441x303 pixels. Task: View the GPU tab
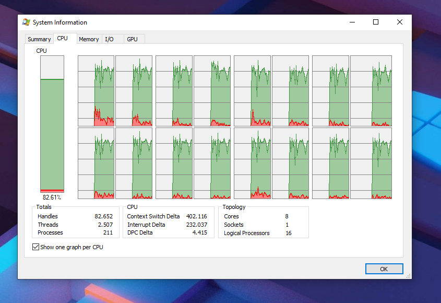point(132,39)
